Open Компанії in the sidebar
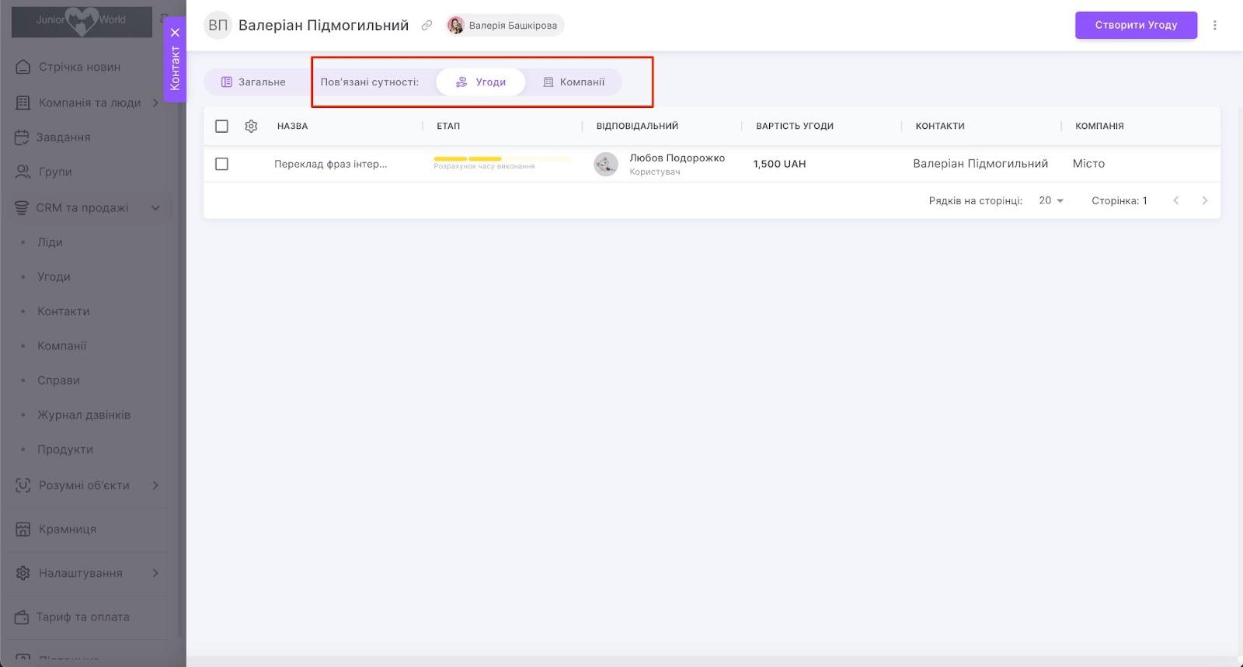Image resolution: width=1243 pixels, height=667 pixels. pyautogui.click(x=62, y=346)
